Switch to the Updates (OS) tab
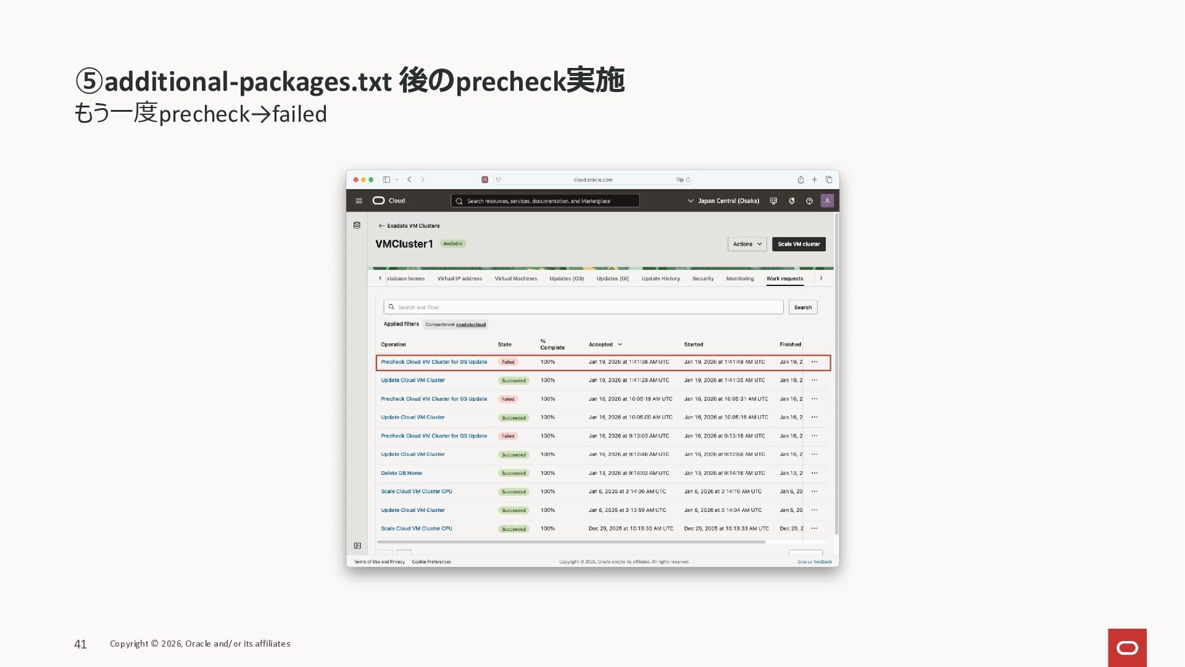Image resolution: width=1185 pixels, height=667 pixels. pos(566,279)
